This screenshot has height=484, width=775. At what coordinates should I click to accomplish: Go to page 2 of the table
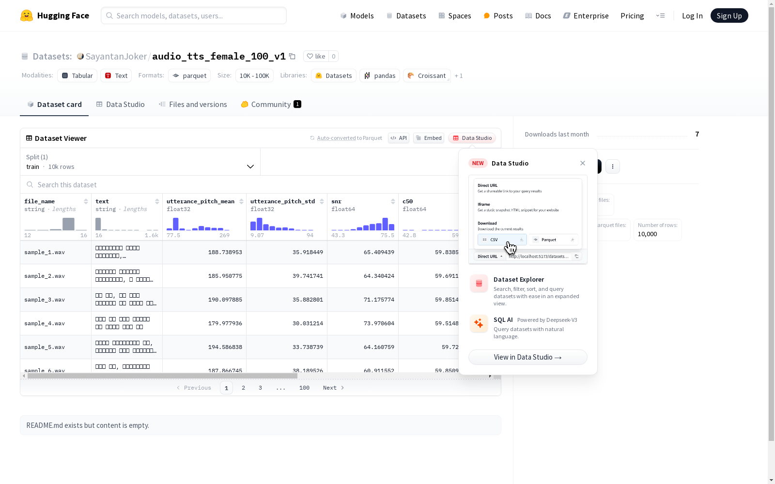243,388
